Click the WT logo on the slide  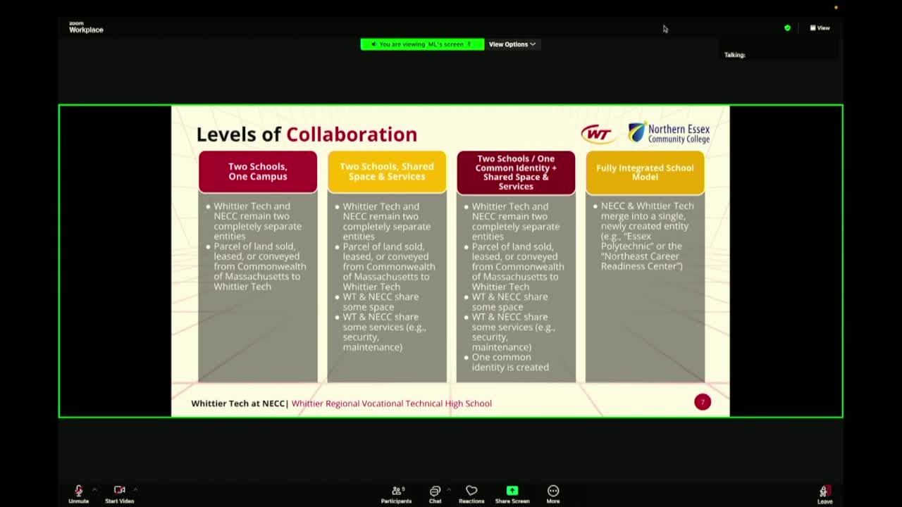tap(597, 134)
